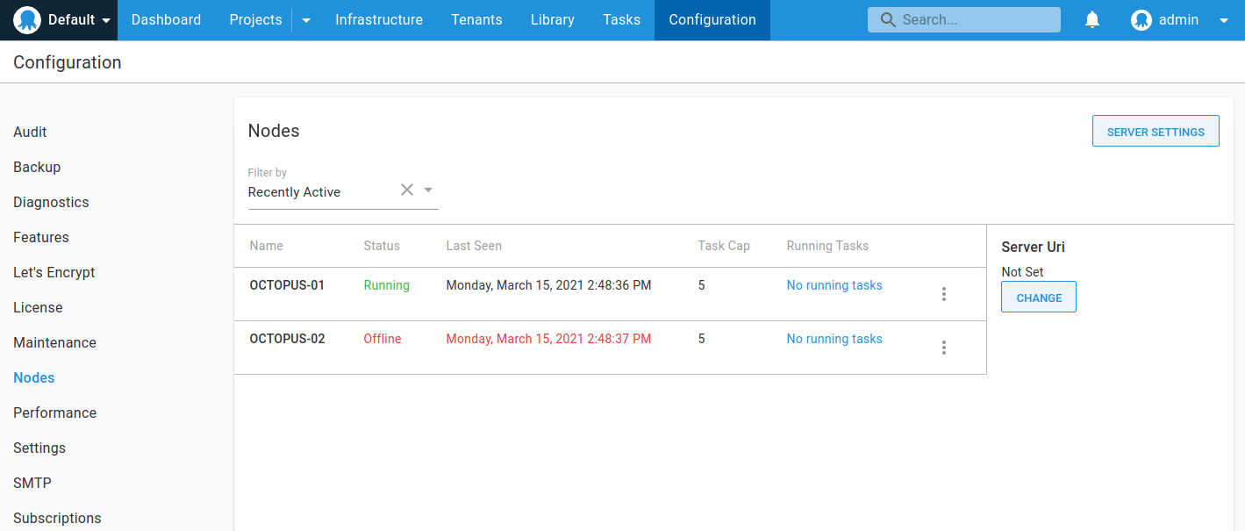Expand the admin account menu arrow
The height and width of the screenshot is (531, 1245).
point(1224,20)
